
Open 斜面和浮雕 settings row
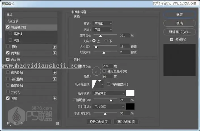[x=31, y=27]
